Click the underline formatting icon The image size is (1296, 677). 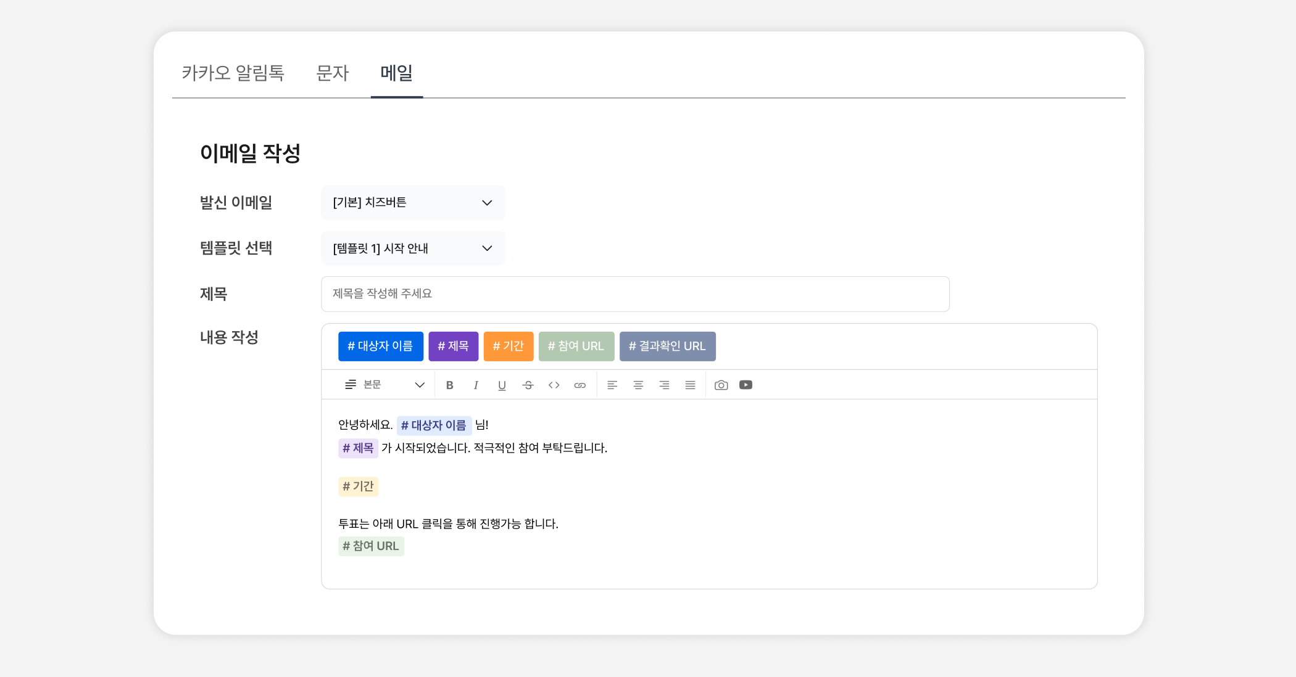click(502, 385)
